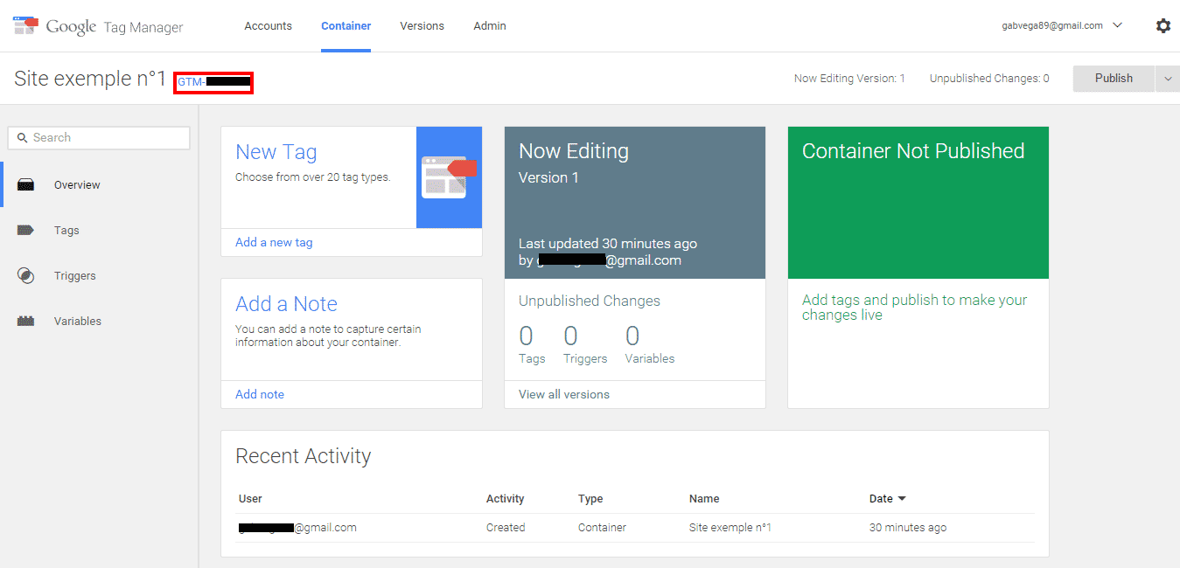Sort Recent Activity by Date column arrow
This screenshot has height=568, width=1180.
902,499
